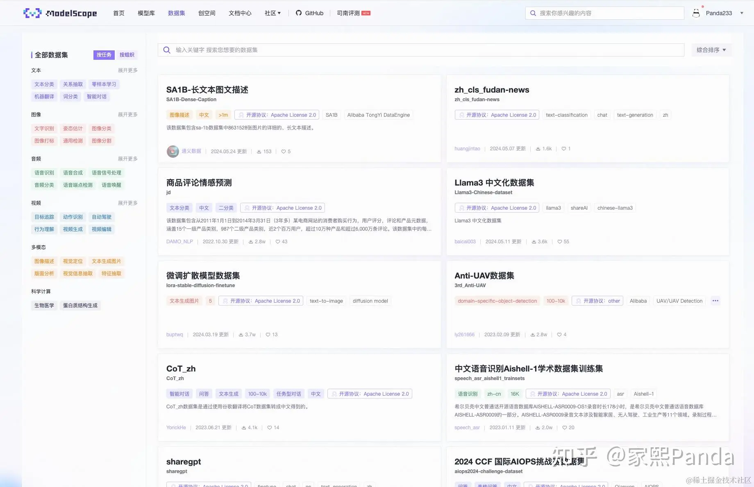Click the 通义数据 avatar on the SA1B card
The width and height of the screenshot is (754, 487).
[173, 152]
